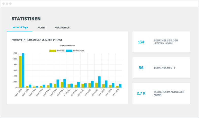This screenshot has width=199, height=118.
Task: Click the 134 visitor count
Action: coord(141,42)
